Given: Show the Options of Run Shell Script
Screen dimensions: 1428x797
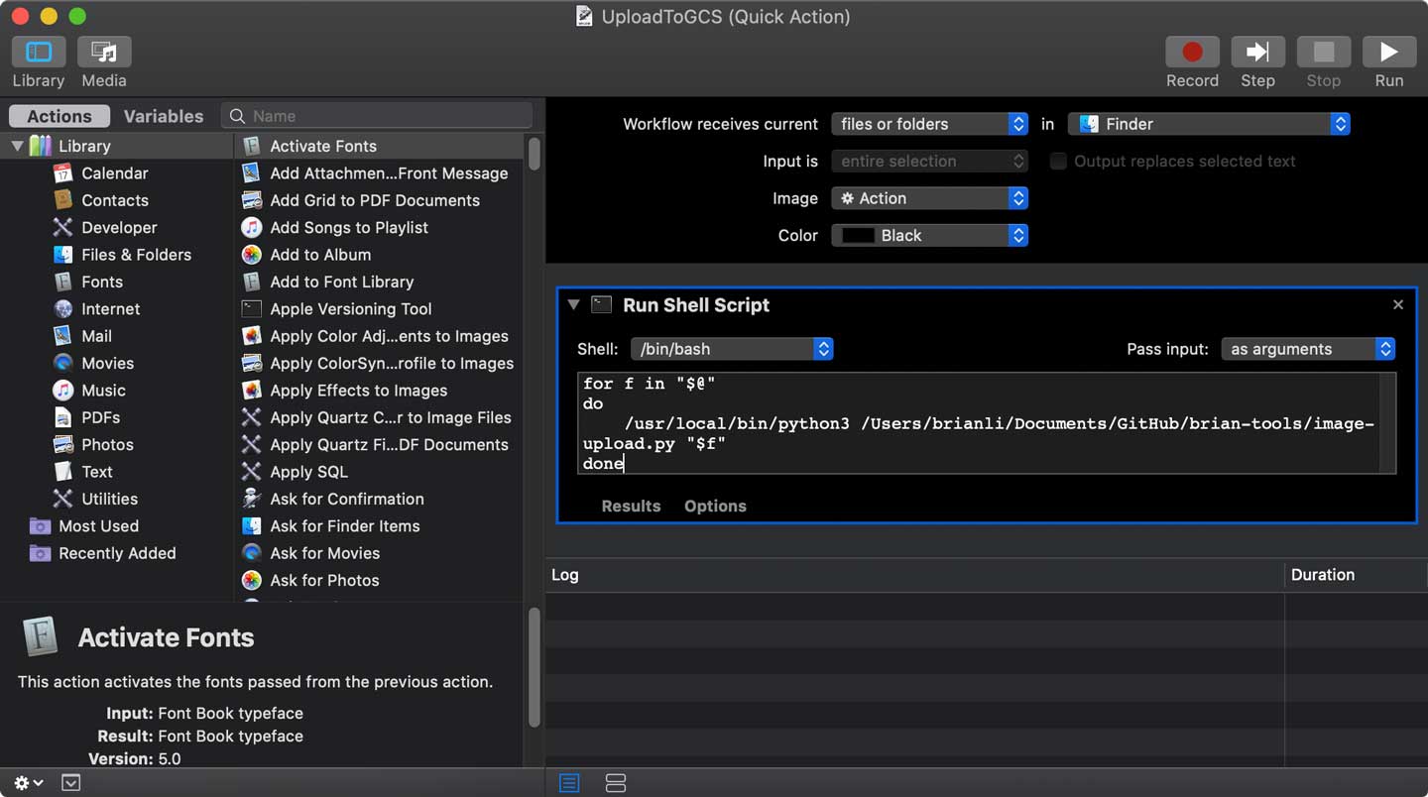Looking at the screenshot, I should (x=715, y=506).
